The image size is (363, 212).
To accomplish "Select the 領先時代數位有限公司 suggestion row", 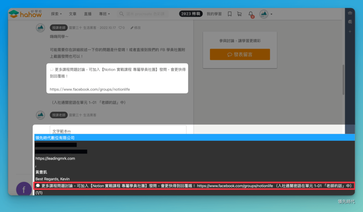I will [x=195, y=138].
